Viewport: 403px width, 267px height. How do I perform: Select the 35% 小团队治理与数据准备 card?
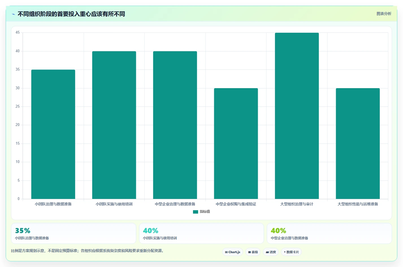point(73,233)
